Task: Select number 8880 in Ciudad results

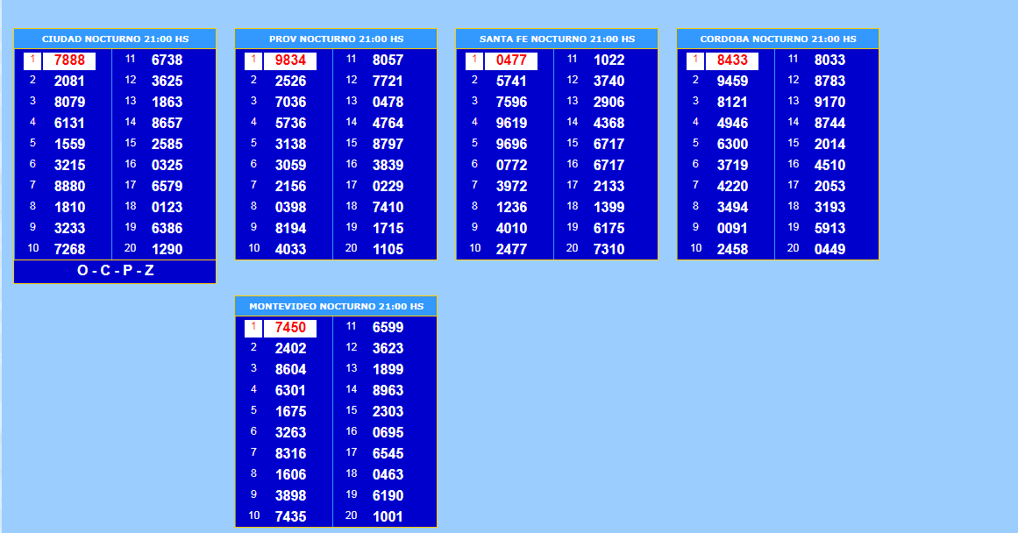Action: click(x=69, y=187)
